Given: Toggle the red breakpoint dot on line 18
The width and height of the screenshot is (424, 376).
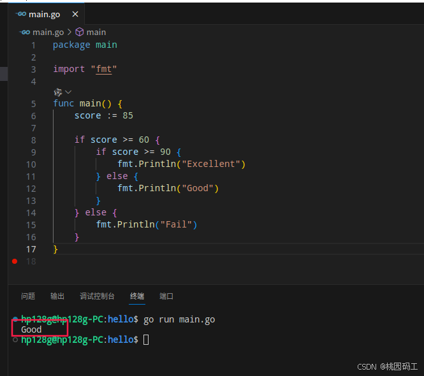Looking at the screenshot, I should coord(15,261).
